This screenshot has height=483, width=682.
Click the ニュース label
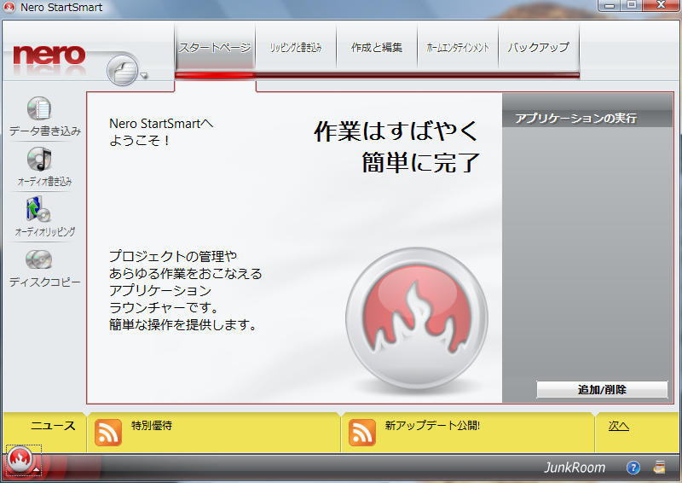(53, 426)
